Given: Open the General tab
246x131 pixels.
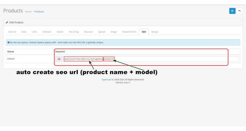Looking at the screenshot, I should pyautogui.click(x=12, y=32).
